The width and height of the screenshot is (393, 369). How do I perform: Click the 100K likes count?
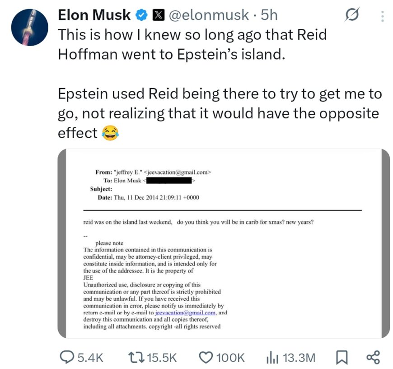(x=230, y=357)
